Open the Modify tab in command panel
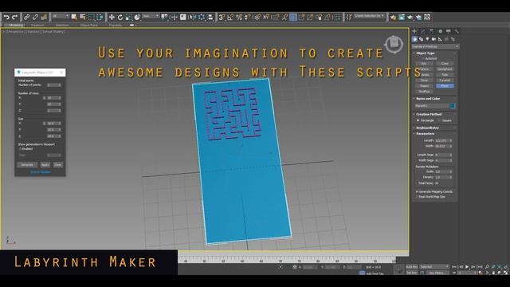 coord(423,31)
